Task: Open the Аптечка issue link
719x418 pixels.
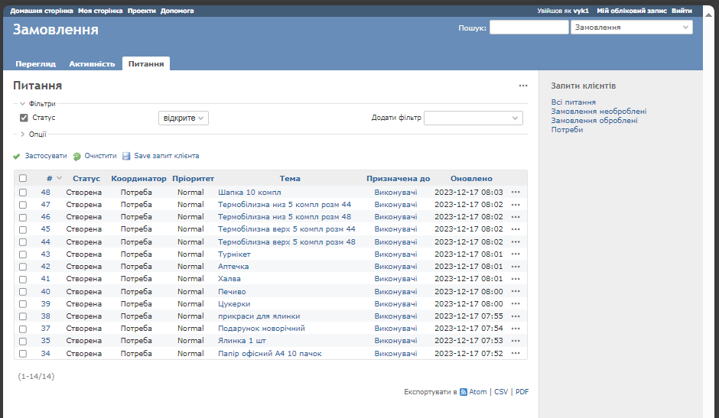Action: pos(233,267)
